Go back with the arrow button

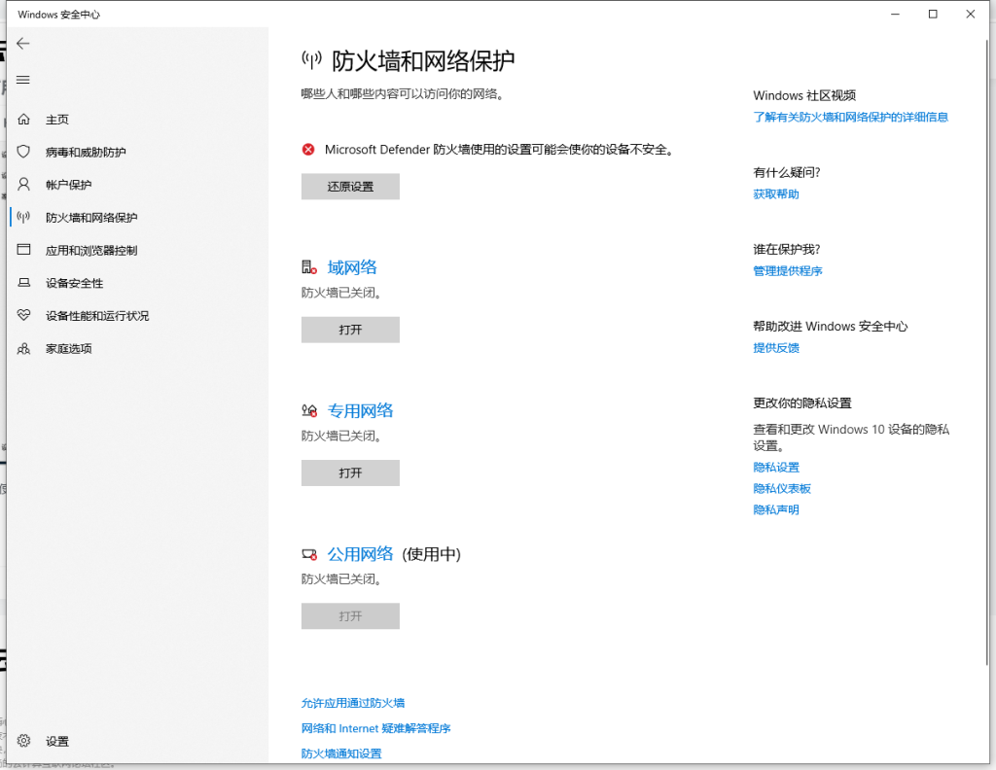[x=23, y=43]
